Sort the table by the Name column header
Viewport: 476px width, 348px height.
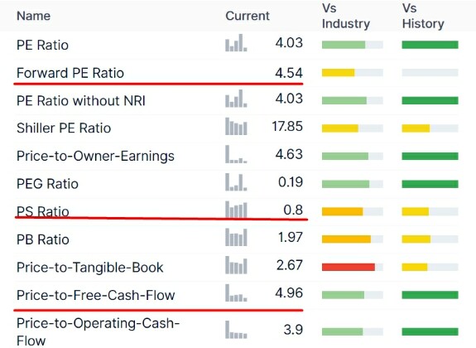33,16
